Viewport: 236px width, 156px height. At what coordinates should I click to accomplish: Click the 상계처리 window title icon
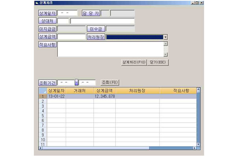(x=37, y=3)
